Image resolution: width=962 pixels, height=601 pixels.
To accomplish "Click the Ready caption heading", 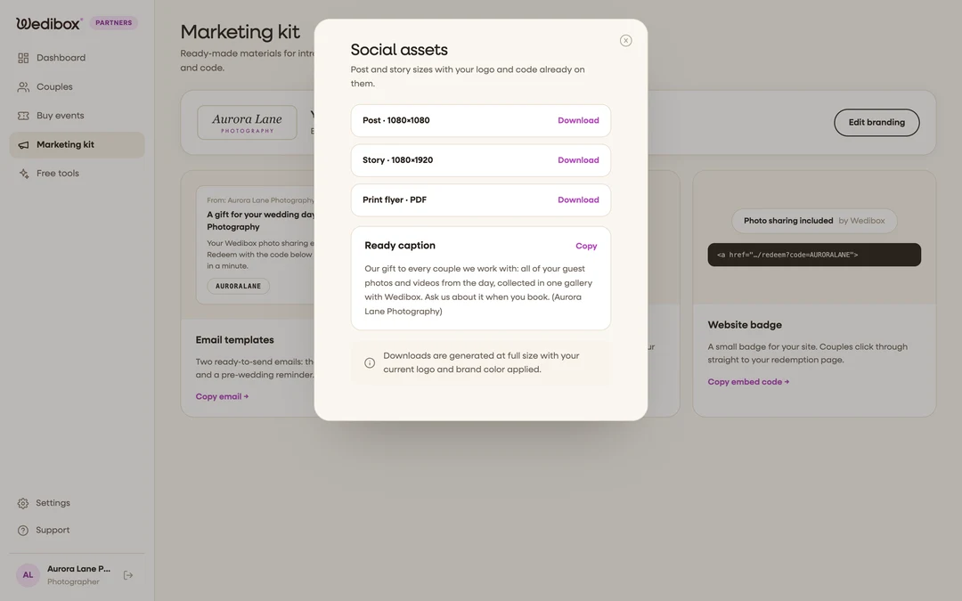I will 399,246.
